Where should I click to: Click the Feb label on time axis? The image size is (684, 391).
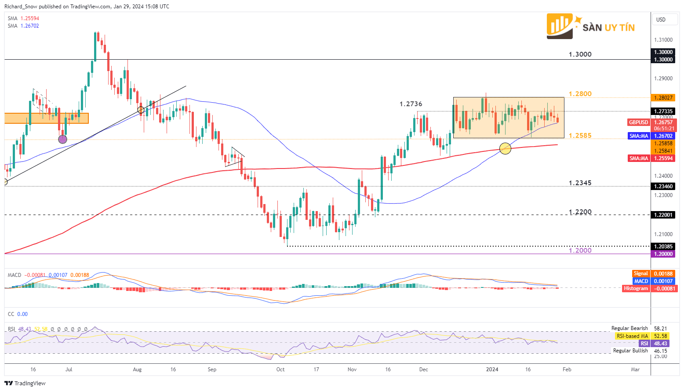click(x=567, y=369)
